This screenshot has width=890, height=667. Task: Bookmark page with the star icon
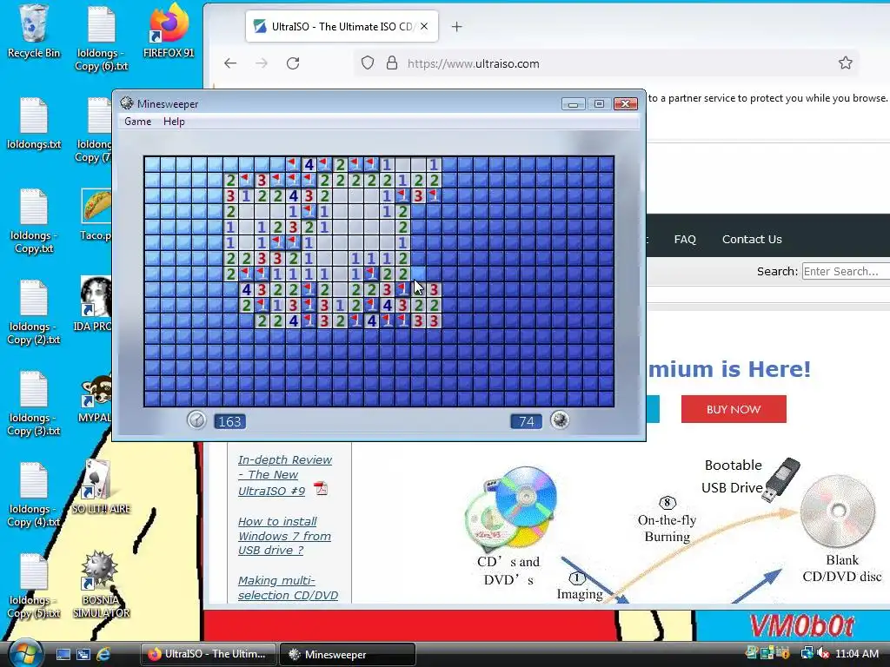[845, 63]
